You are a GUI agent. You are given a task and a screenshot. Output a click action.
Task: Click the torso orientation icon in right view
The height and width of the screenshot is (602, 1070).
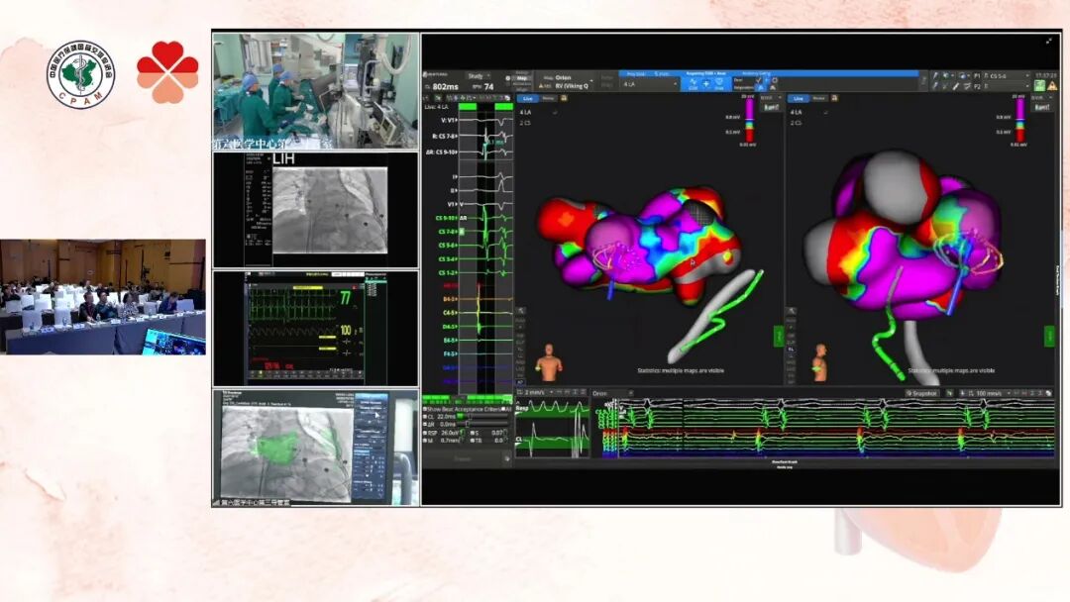point(821,363)
